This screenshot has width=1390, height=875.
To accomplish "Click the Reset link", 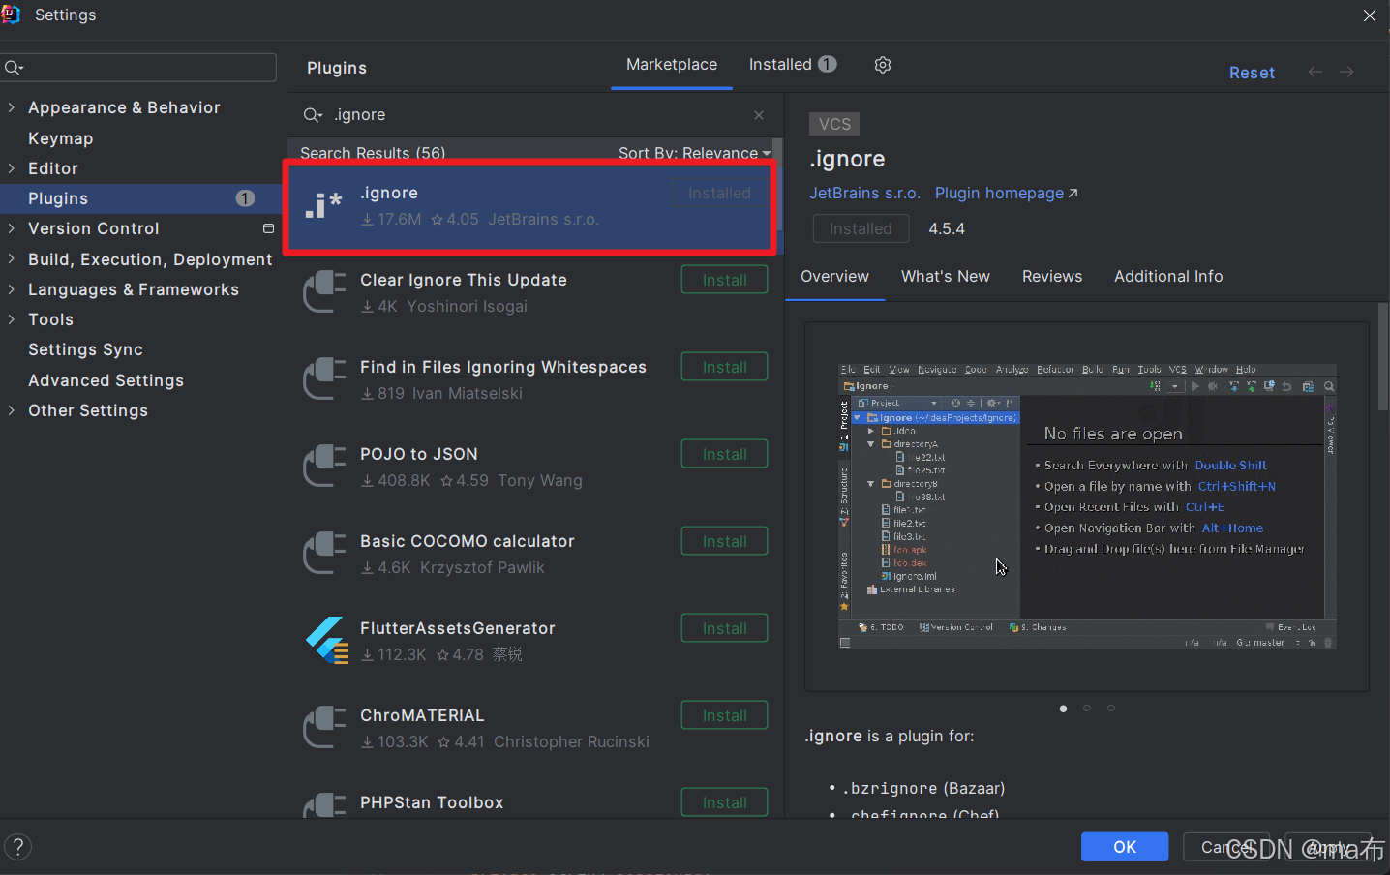I will pos(1252,73).
